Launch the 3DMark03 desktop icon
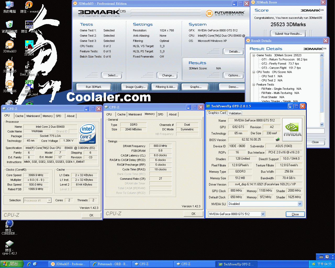The image size is (335, 268). point(9,47)
